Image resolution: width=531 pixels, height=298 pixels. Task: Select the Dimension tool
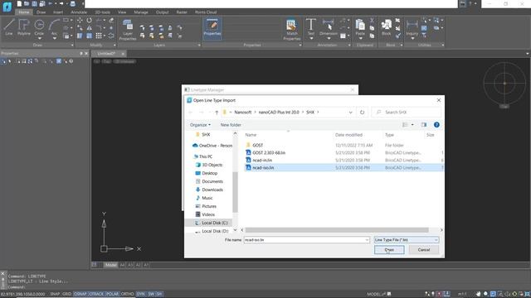point(329,27)
